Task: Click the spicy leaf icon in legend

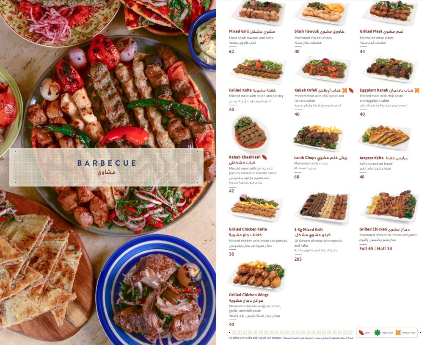Action: pyautogui.click(x=361, y=332)
